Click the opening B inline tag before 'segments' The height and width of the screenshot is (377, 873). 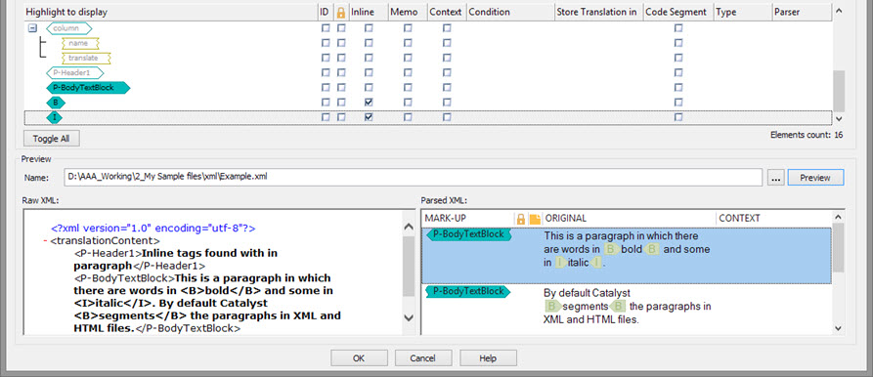[552, 306]
